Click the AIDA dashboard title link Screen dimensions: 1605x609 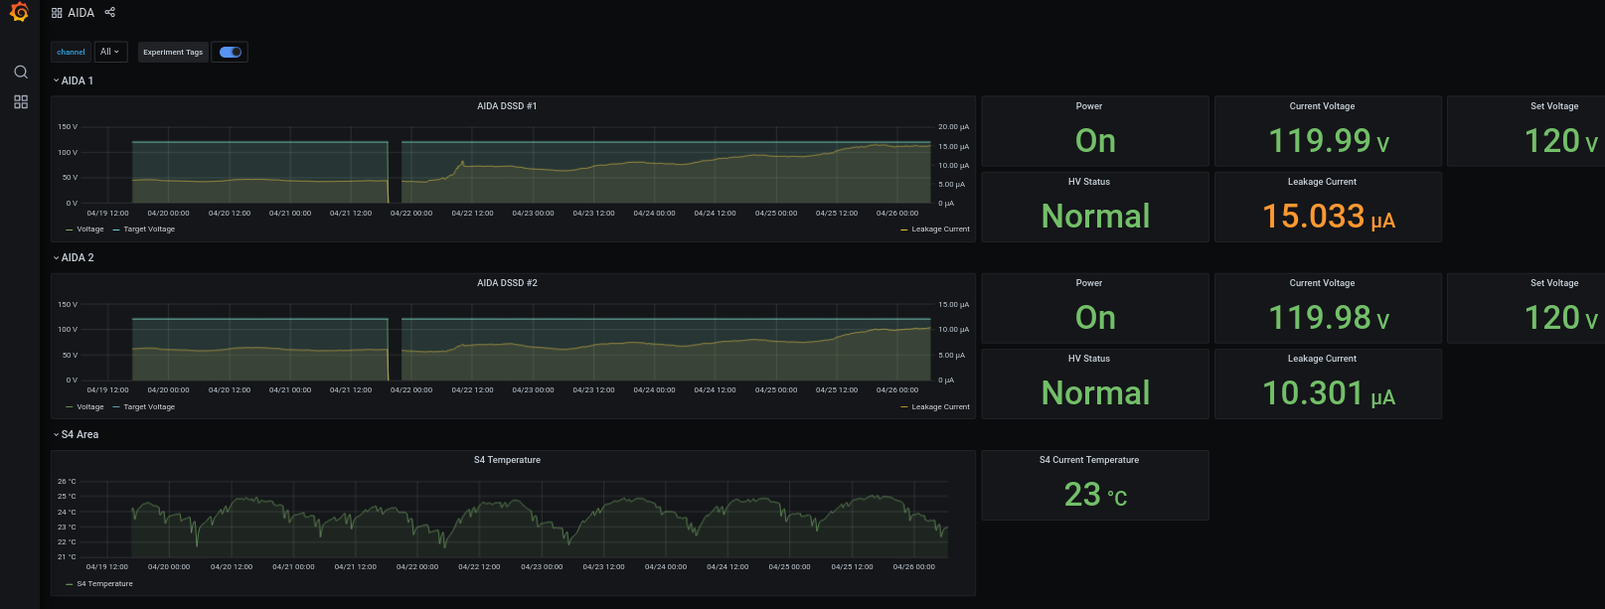click(80, 13)
